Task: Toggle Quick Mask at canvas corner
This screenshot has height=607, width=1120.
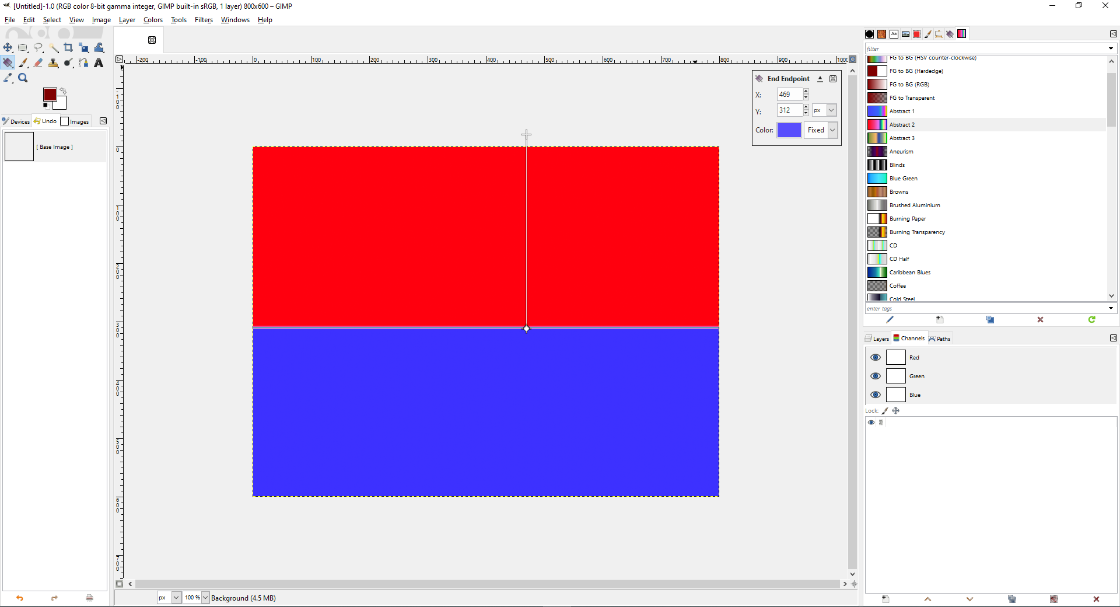Action: click(120, 584)
